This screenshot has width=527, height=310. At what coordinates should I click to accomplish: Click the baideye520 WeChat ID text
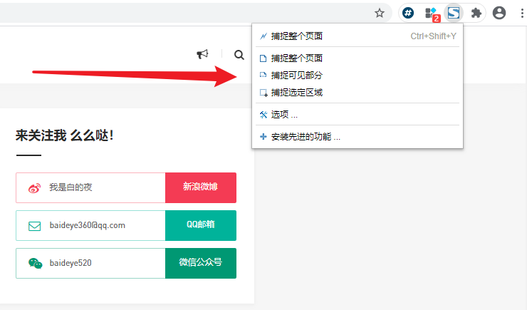coord(71,263)
